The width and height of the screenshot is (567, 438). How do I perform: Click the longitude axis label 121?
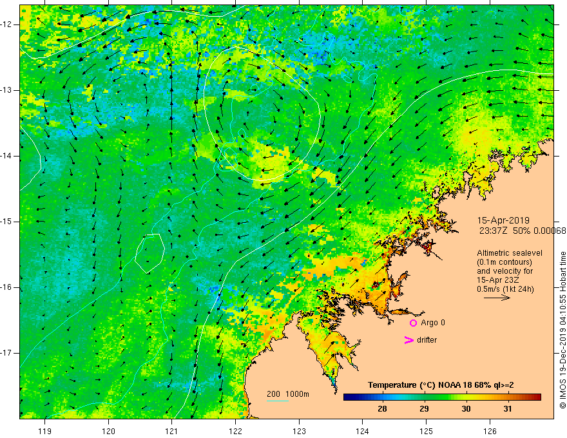coord(172,431)
